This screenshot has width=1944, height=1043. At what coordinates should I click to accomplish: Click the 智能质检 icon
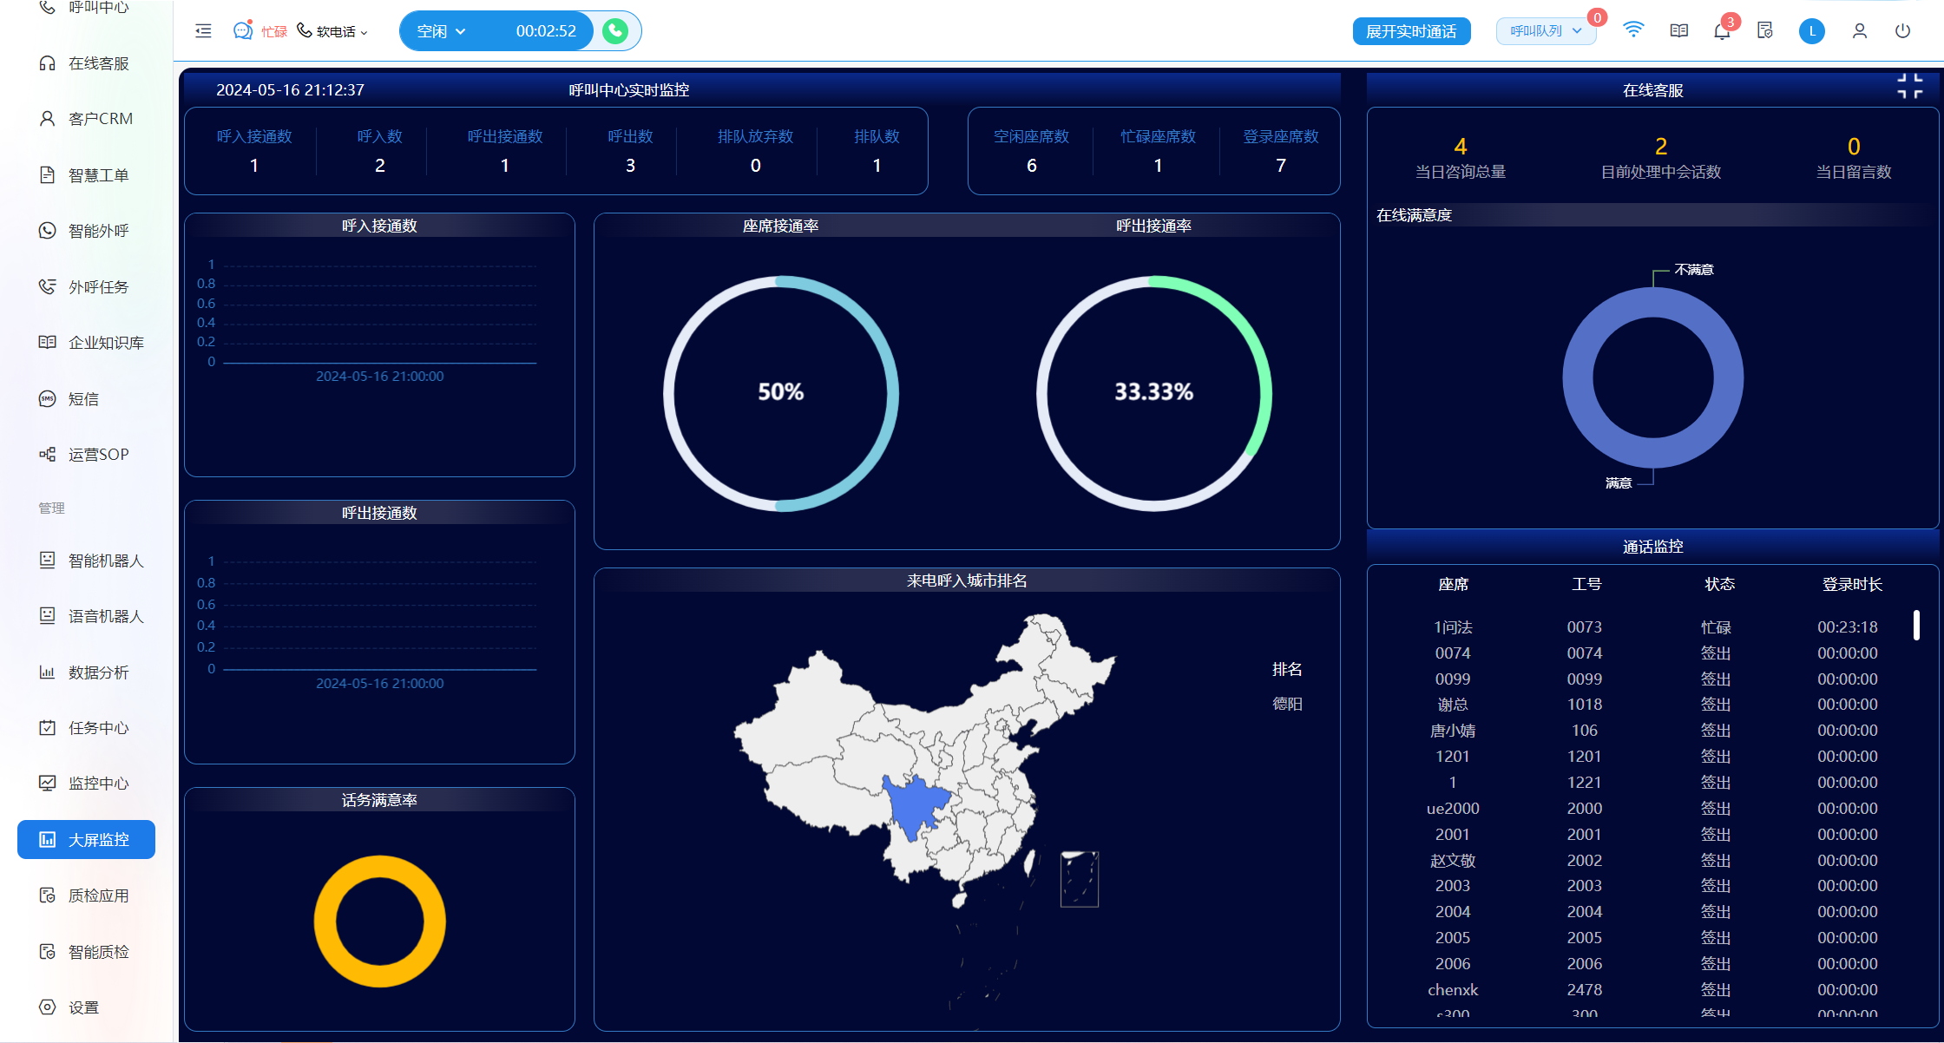pos(47,952)
